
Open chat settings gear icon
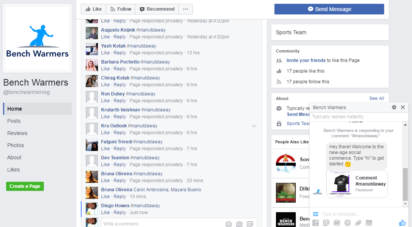[394, 108]
